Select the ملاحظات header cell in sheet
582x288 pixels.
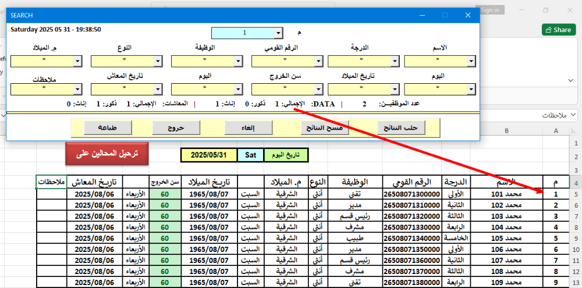(x=52, y=182)
